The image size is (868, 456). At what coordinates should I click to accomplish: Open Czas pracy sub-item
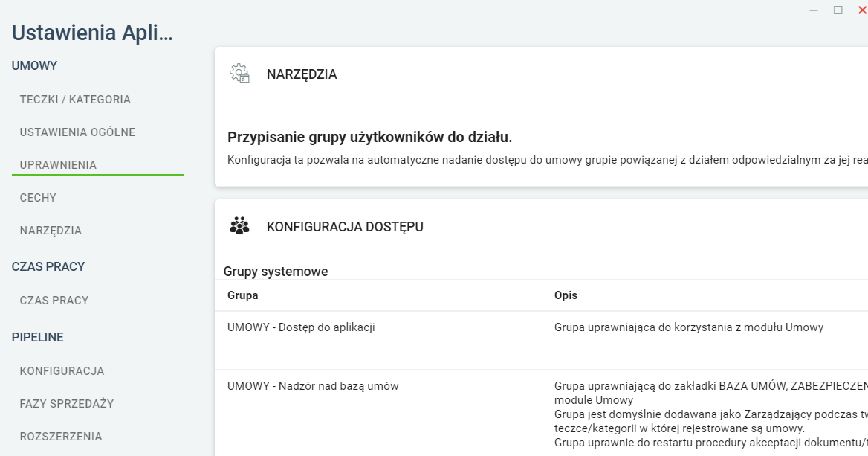[54, 301]
